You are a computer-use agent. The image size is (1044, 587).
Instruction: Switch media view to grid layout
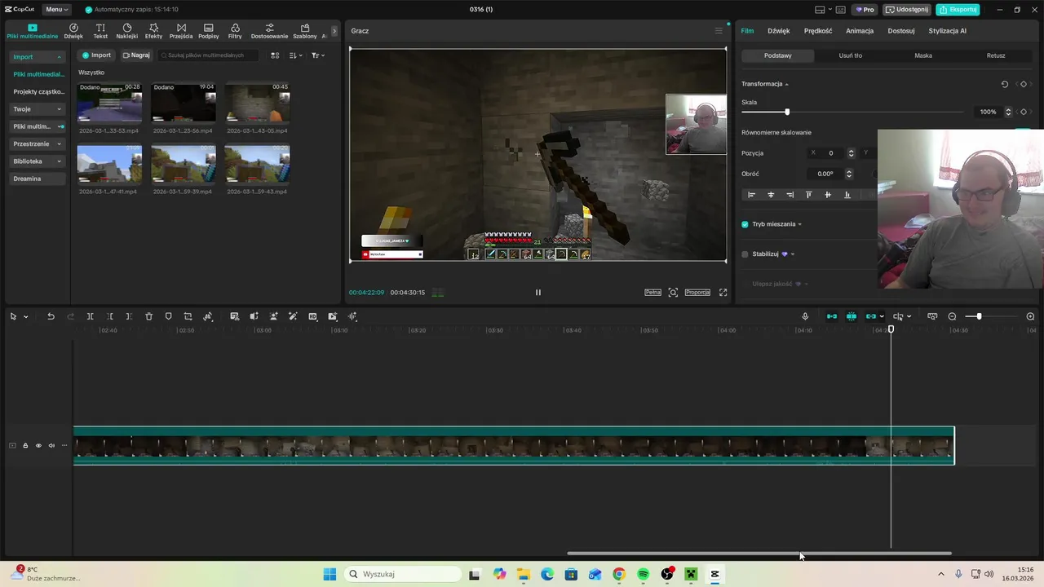pyautogui.click(x=275, y=55)
